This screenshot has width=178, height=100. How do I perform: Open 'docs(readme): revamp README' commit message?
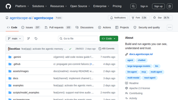click(x=73, y=71)
